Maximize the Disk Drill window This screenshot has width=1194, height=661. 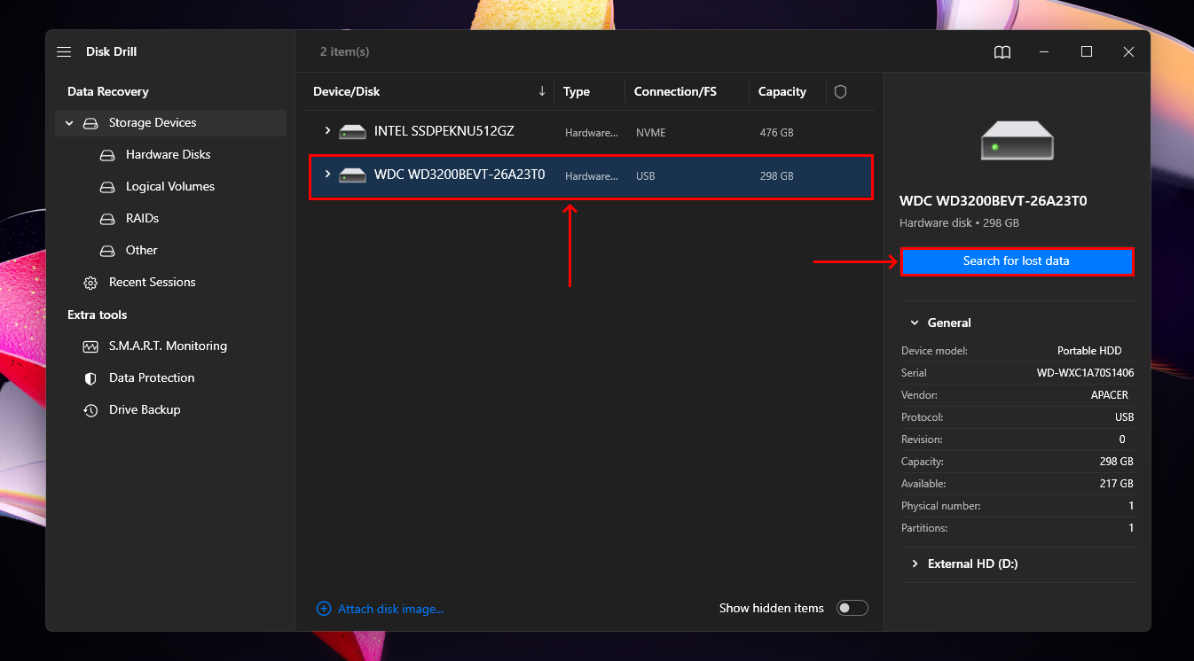point(1087,52)
